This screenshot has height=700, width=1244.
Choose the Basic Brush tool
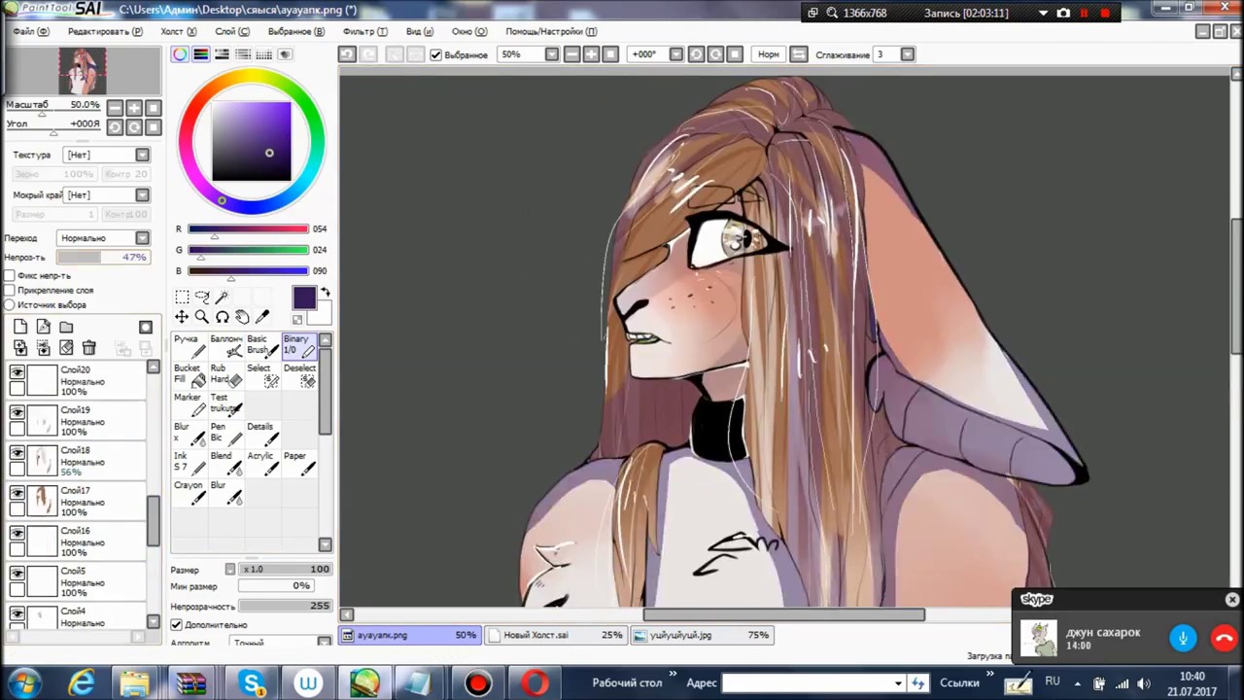262,346
